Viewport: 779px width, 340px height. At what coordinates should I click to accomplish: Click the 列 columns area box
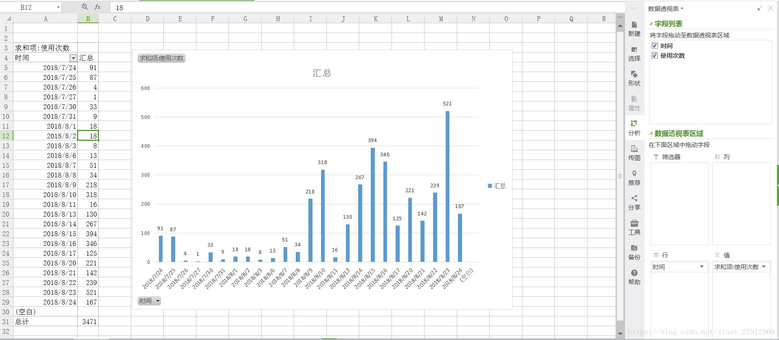pos(741,204)
